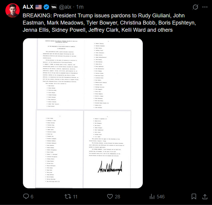The image size is (212, 205).
Task: Click the affiliate badge next to checkmark
Action: 54,7
